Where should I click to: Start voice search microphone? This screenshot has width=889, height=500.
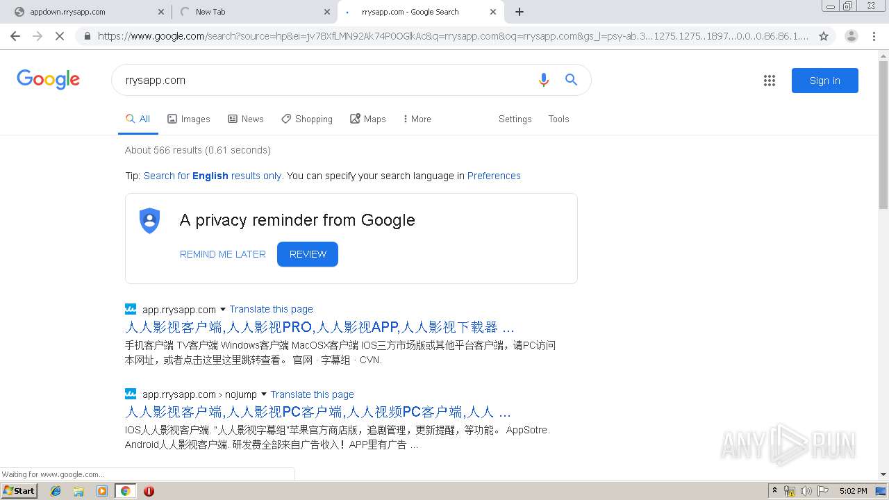(x=544, y=80)
